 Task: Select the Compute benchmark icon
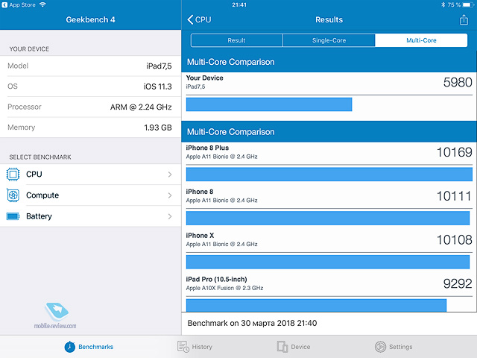click(x=13, y=195)
